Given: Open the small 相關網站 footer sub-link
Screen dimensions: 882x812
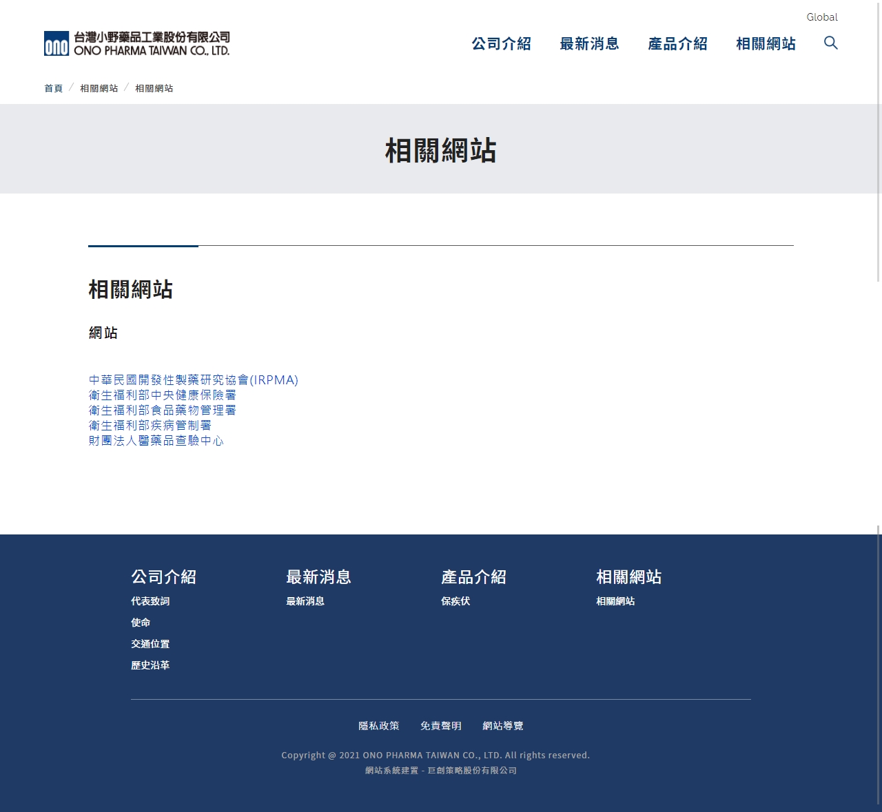Looking at the screenshot, I should 615,601.
